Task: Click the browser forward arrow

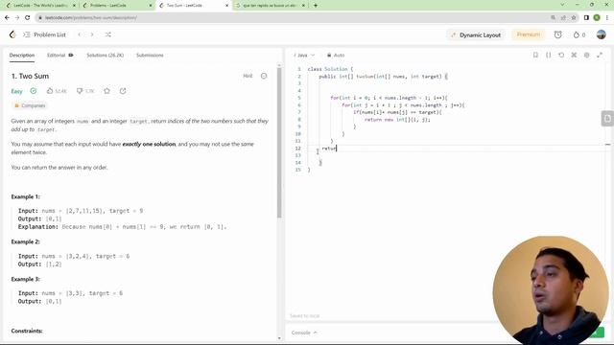Action: (17, 17)
